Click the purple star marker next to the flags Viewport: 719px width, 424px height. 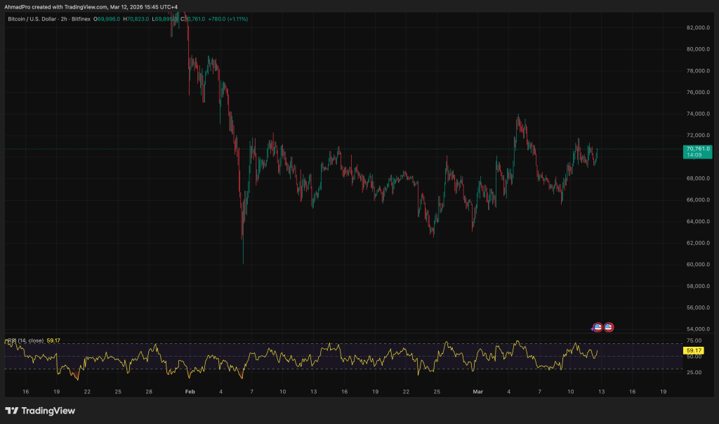click(x=592, y=329)
